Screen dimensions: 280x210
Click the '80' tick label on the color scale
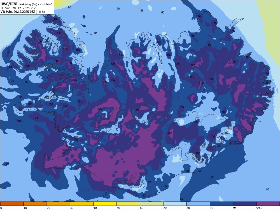pos(188,208)
